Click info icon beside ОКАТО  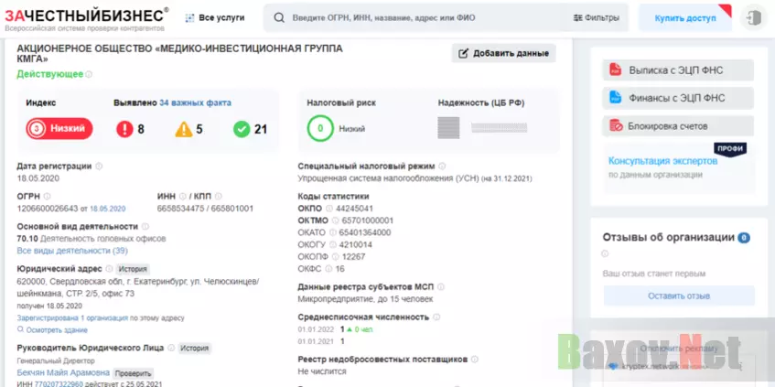(x=333, y=232)
